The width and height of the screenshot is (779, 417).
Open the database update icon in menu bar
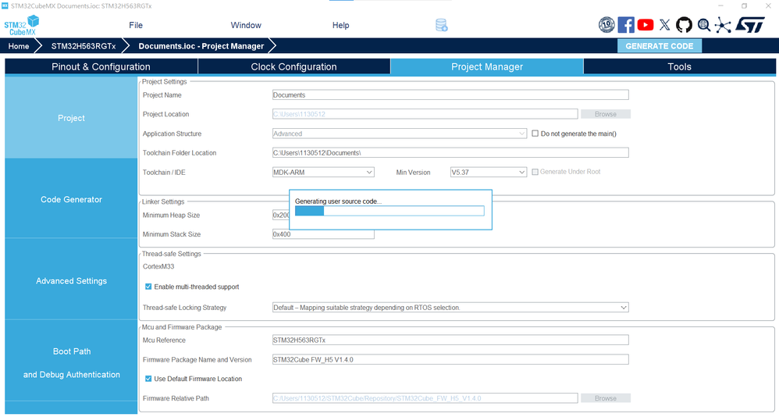tap(441, 25)
